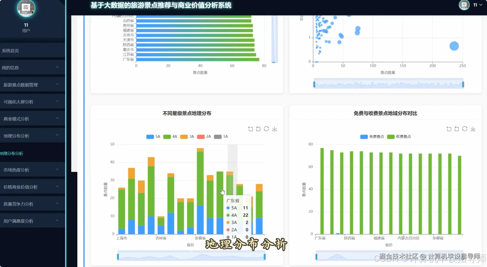Screen dimensions: 487x267
Task: Open 用户满意度分析 in the left navigation
Action: tap(18, 221)
